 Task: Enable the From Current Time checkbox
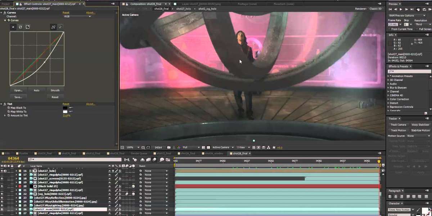[390, 29]
